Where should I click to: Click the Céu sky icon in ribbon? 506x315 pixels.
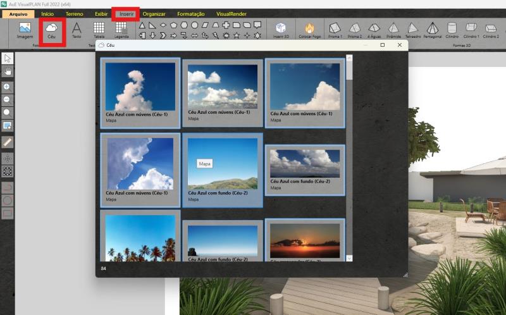tap(52, 31)
